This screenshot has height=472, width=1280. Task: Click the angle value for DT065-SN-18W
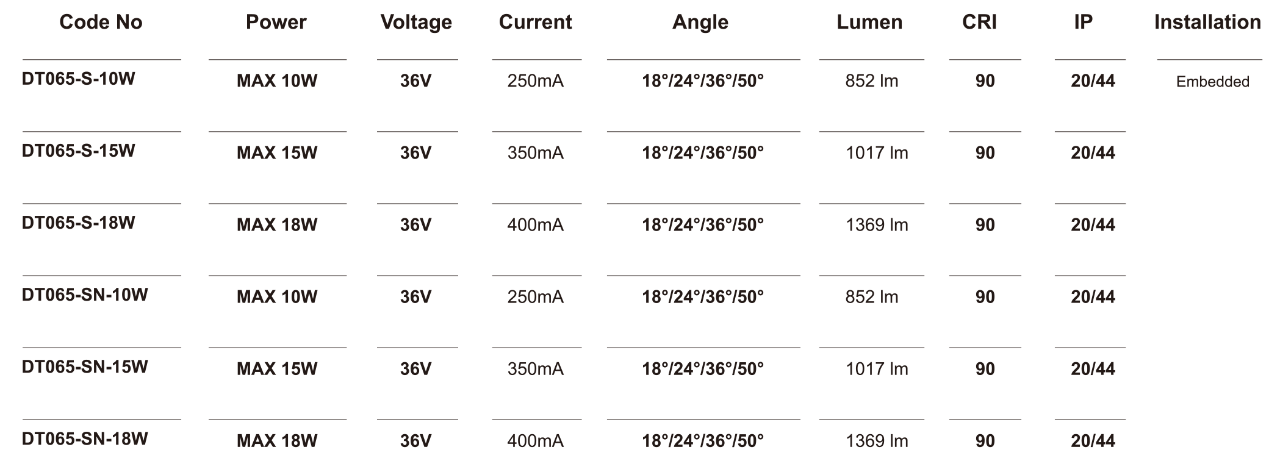(703, 441)
